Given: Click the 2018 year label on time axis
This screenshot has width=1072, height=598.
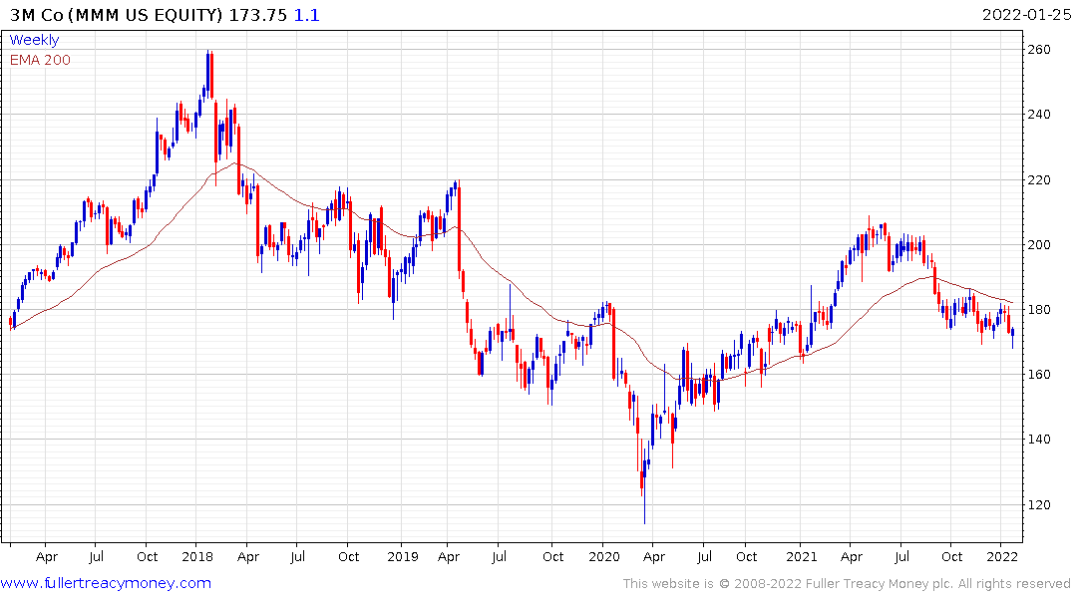Looking at the screenshot, I should tap(197, 557).
